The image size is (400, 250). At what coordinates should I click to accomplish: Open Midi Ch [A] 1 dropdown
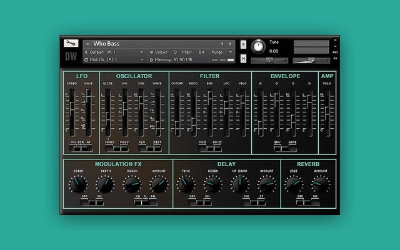[142, 60]
